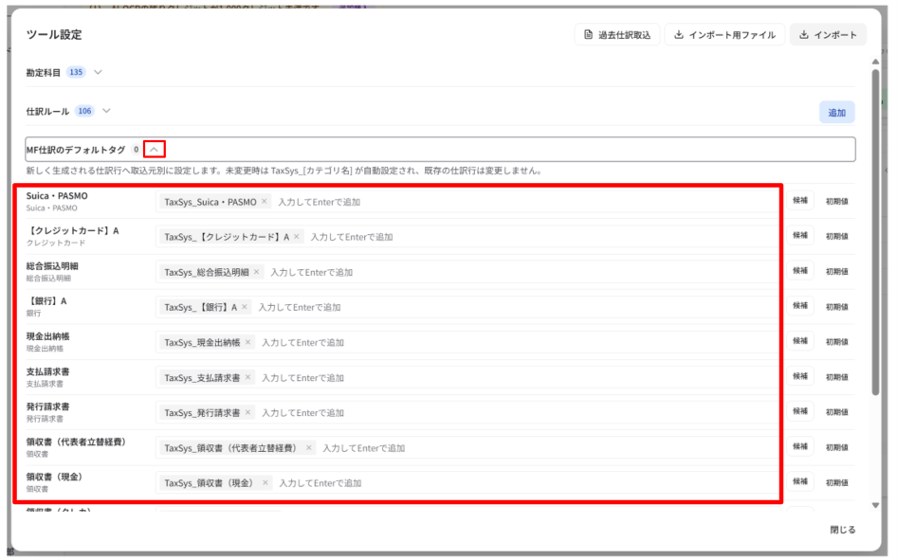This screenshot has width=897, height=560.
Task: Close the dialog with 閉じる
Action: (x=843, y=530)
